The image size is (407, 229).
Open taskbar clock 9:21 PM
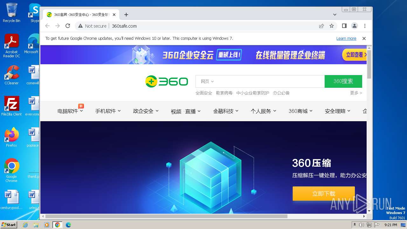click(390, 225)
